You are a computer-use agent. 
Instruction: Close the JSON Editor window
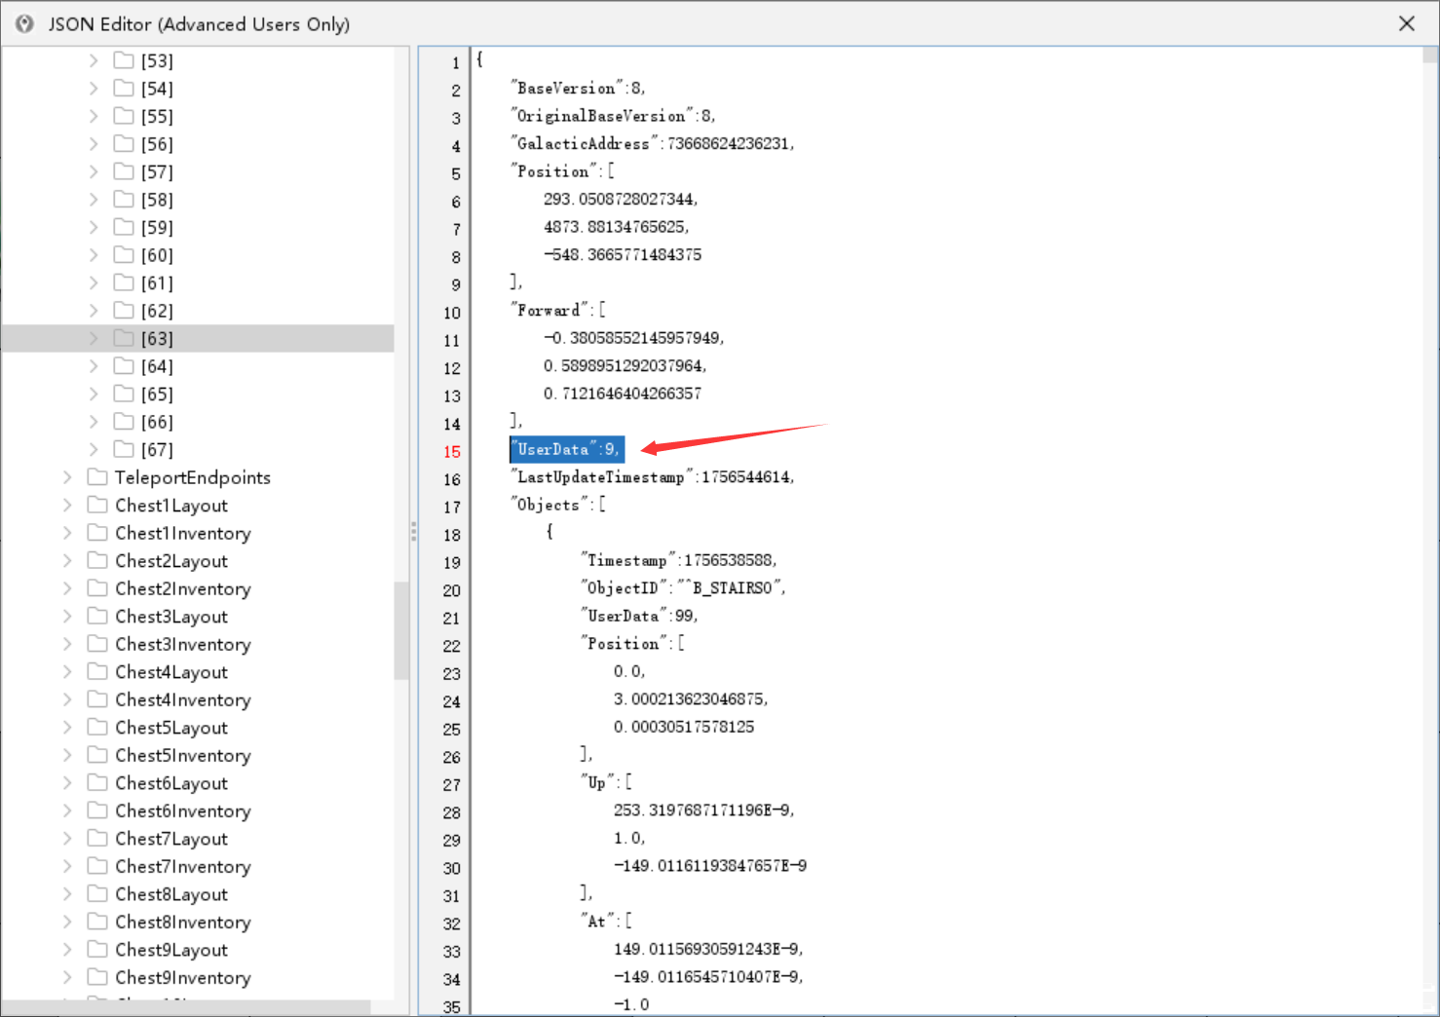click(1407, 23)
